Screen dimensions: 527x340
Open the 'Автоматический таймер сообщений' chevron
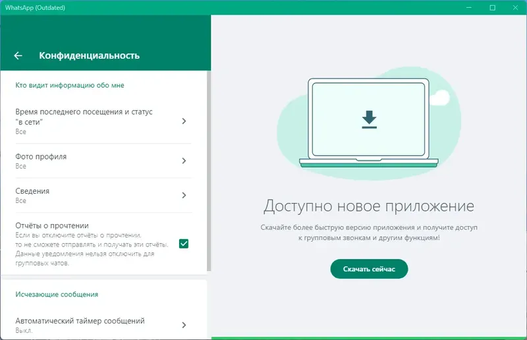pos(184,325)
